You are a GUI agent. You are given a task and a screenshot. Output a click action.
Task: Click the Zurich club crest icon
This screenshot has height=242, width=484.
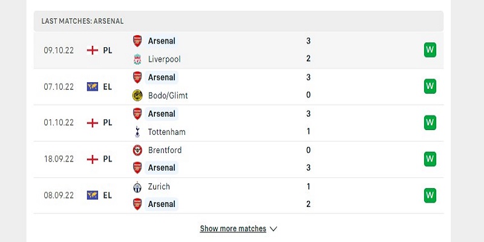pos(137,187)
